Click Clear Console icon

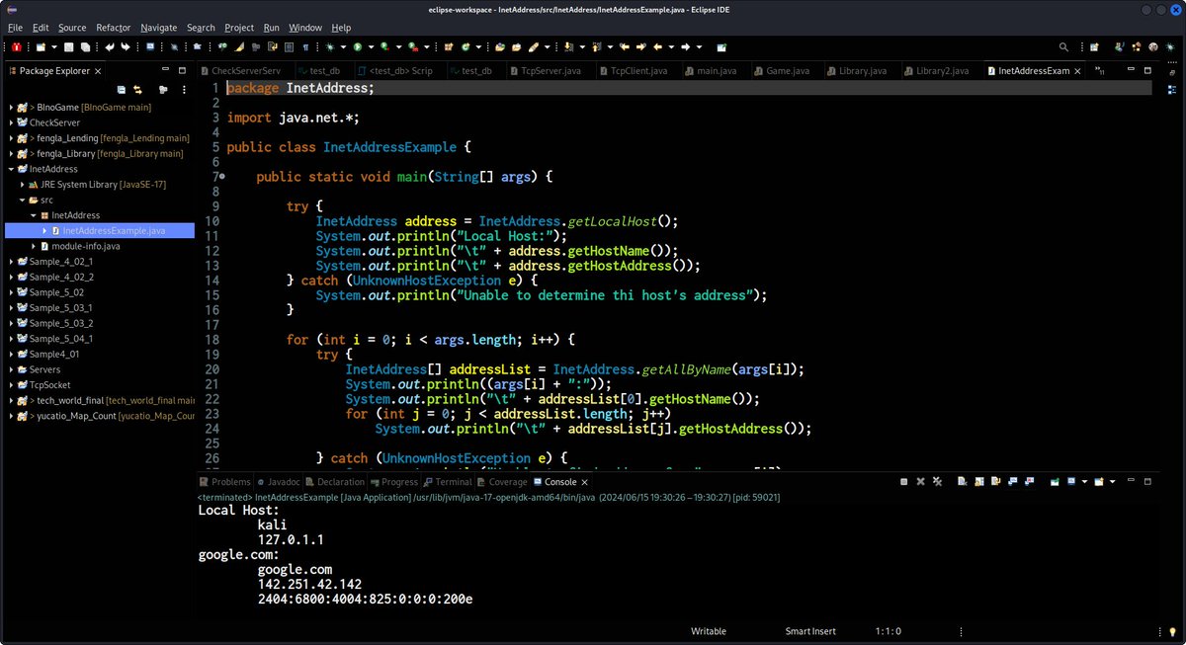[x=963, y=482]
